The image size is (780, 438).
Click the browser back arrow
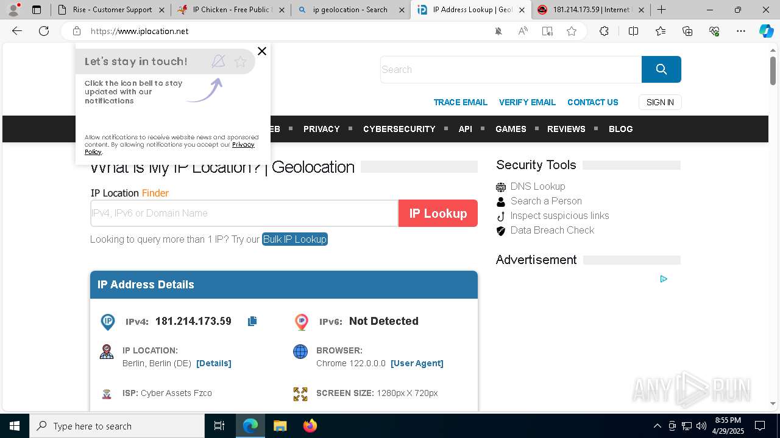coord(17,31)
